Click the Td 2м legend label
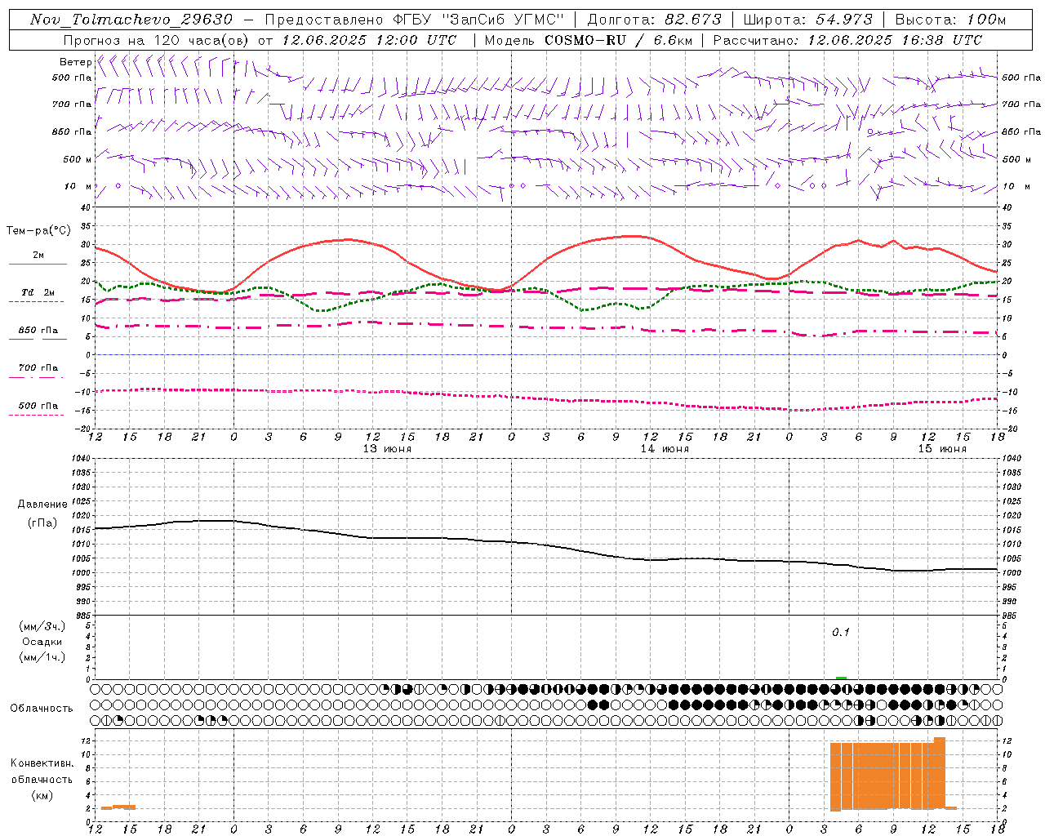 tap(38, 292)
